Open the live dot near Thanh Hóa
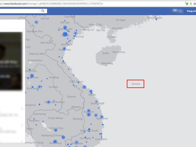The image size is (196, 147). click(x=64, y=49)
